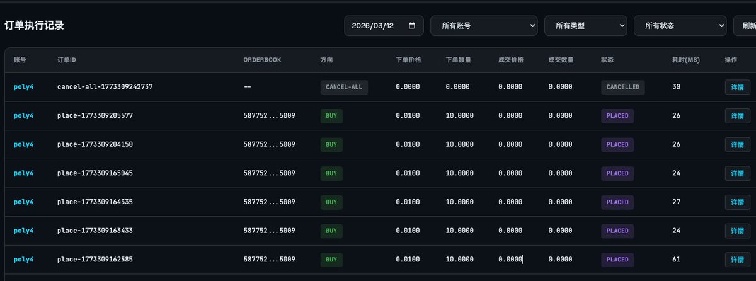Image resolution: width=756 pixels, height=281 pixels.
Task: Click poly4 link in place-1773309162585 row
Action: click(23, 260)
